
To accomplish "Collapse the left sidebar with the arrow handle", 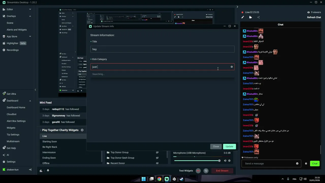I will coord(35,90).
